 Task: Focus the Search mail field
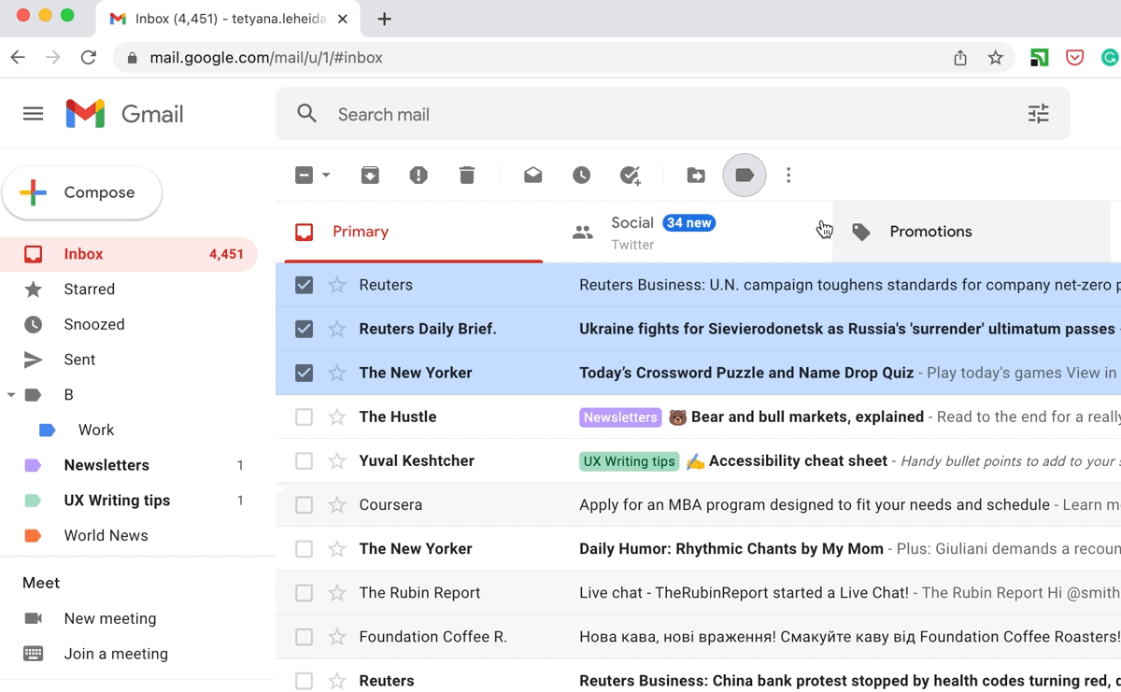(673, 114)
